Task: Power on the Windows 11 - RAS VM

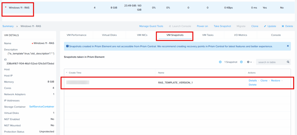Action: point(202,26)
